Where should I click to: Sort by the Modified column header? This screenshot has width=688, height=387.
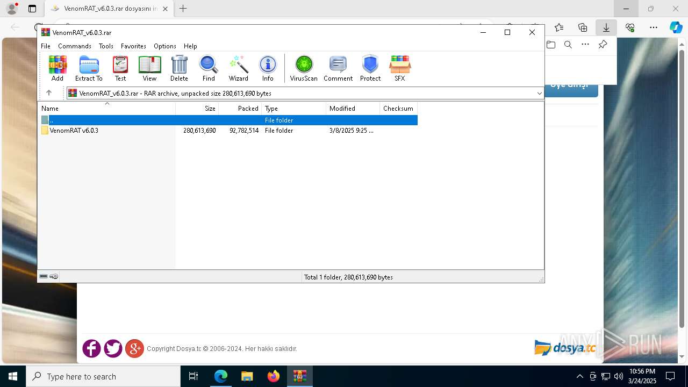[353, 109]
